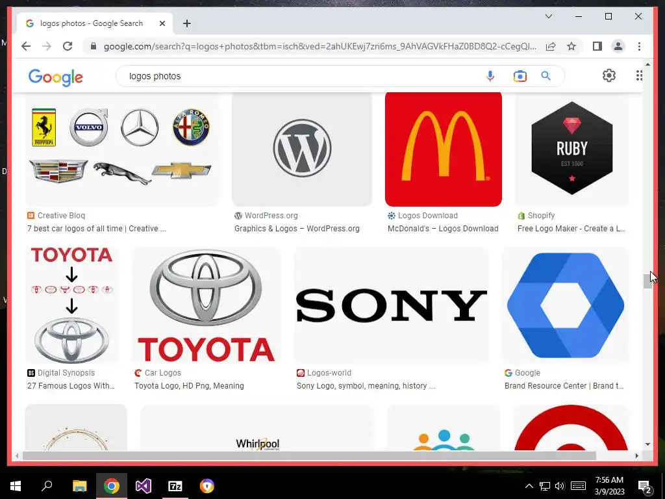Open the car logos collage image
Image resolution: width=665 pixels, height=499 pixels.
(x=121, y=149)
